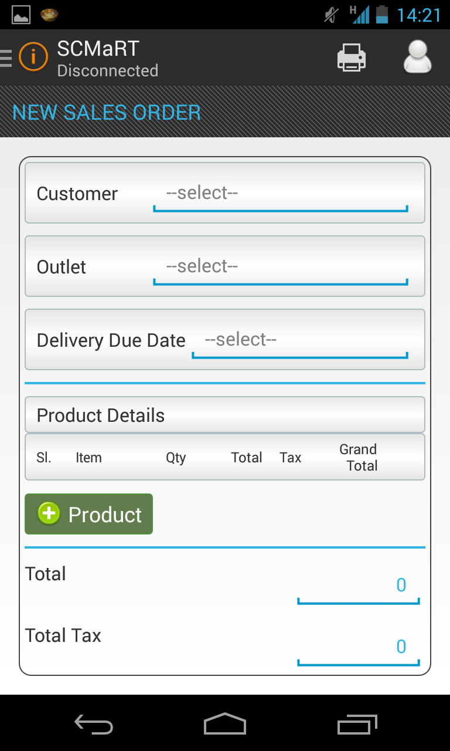Expand the Customer select dropdown

pyautogui.click(x=280, y=194)
